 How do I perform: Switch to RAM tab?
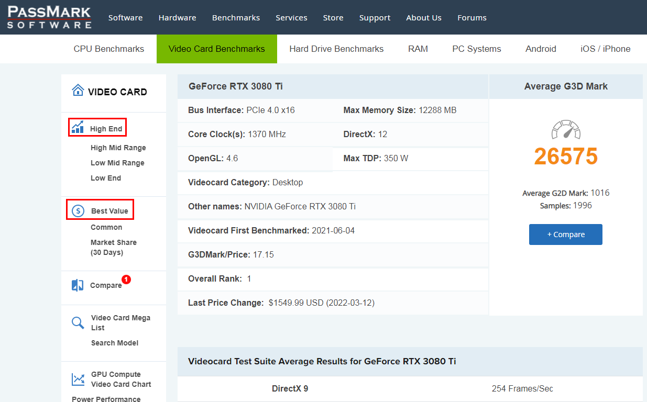click(x=418, y=49)
